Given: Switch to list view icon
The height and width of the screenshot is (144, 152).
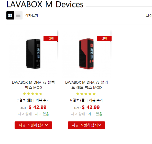Looking at the screenshot, I should tap(18, 15).
